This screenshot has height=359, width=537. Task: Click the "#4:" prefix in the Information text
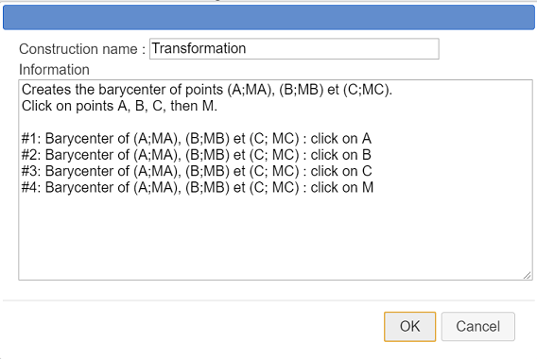coord(31,188)
